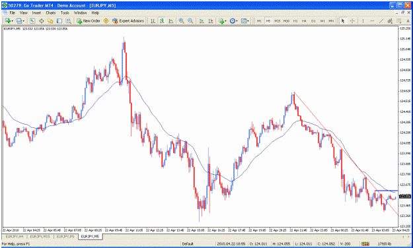
Task: Select the M5 timeframe
Action: (268, 20)
